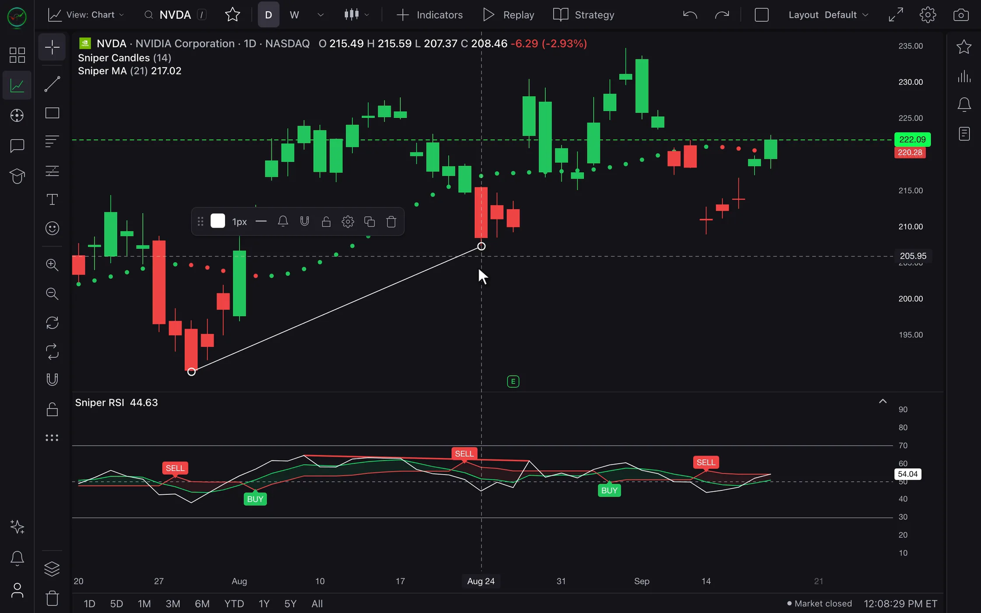Open the education graduation cap section
The width and height of the screenshot is (981, 613).
point(17,176)
